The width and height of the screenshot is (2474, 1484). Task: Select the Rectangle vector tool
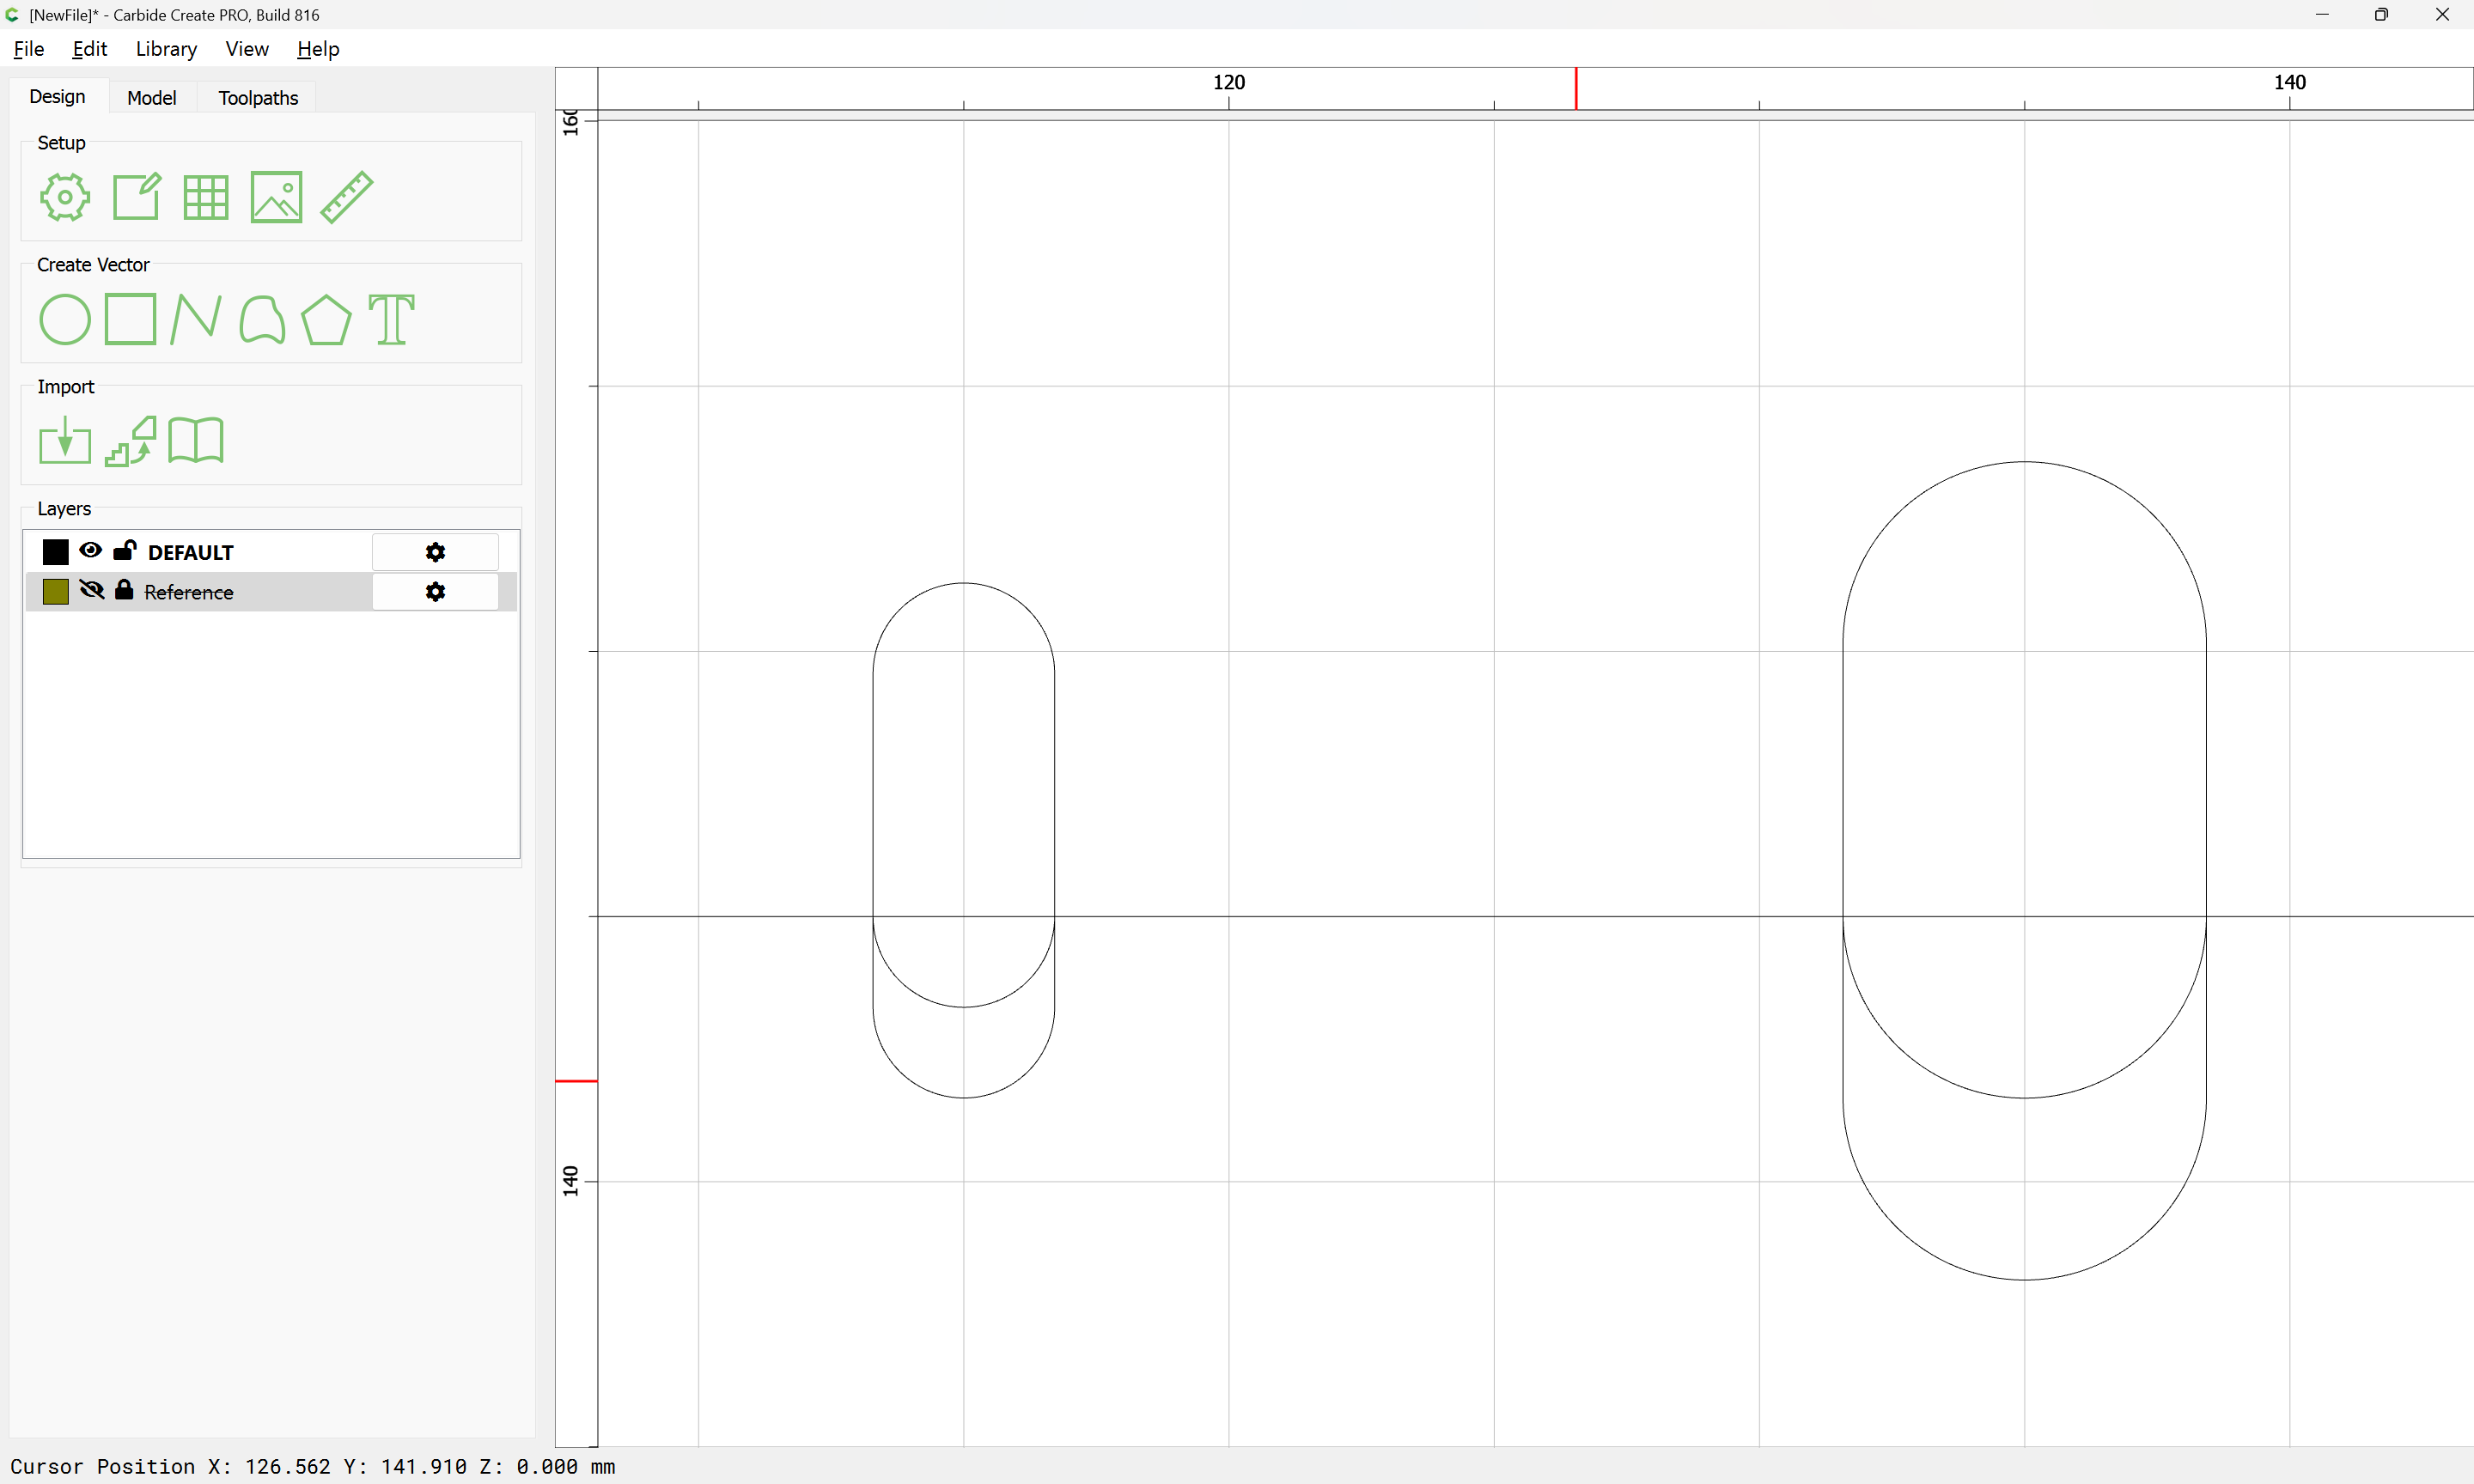pyautogui.click(x=131, y=320)
